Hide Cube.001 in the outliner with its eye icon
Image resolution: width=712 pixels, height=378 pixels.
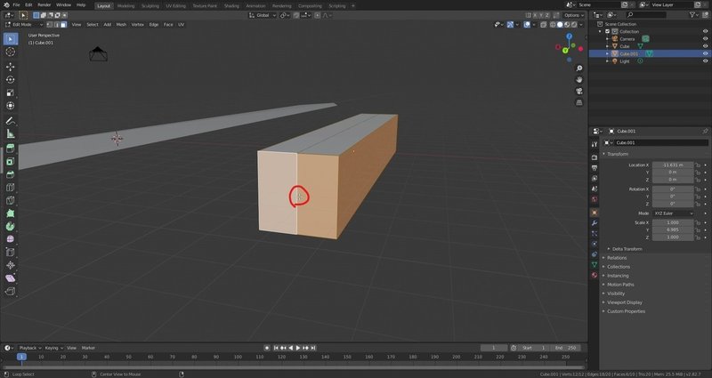[x=705, y=53]
